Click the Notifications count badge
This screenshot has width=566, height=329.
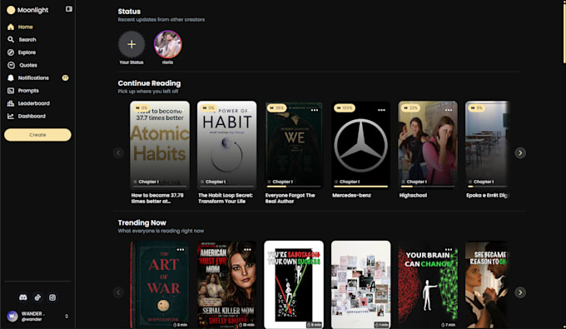(65, 77)
